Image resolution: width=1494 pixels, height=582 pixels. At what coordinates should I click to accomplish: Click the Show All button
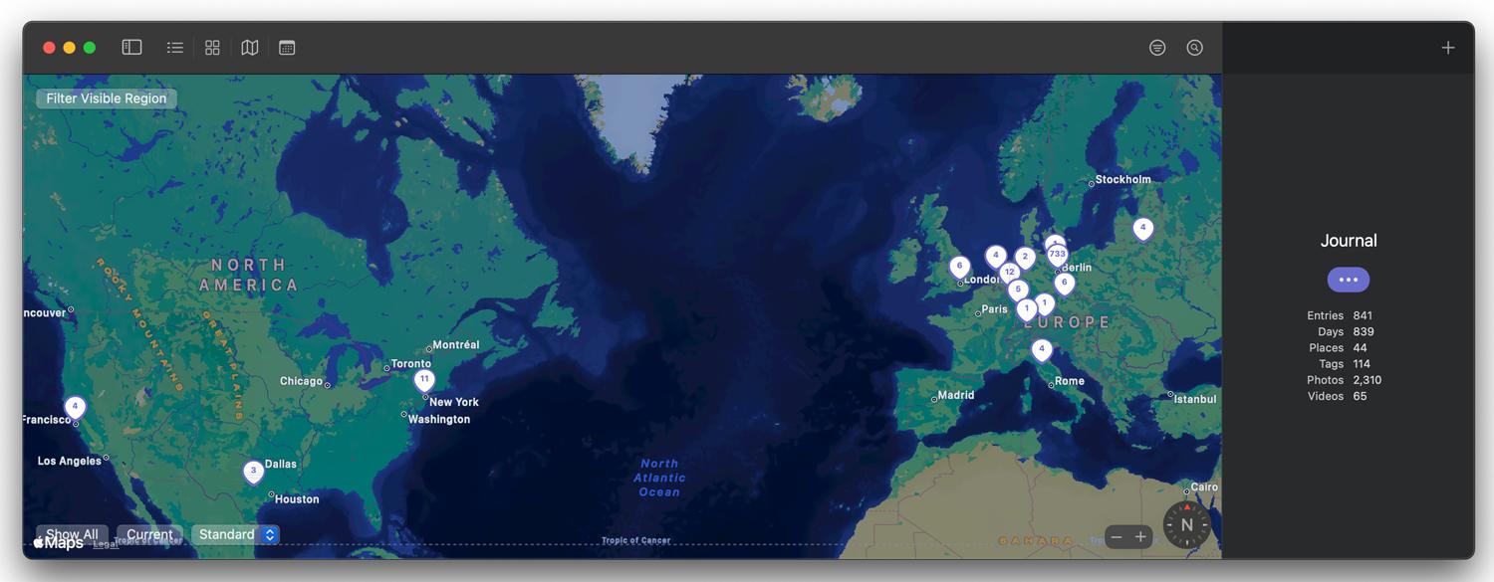pyautogui.click(x=72, y=534)
